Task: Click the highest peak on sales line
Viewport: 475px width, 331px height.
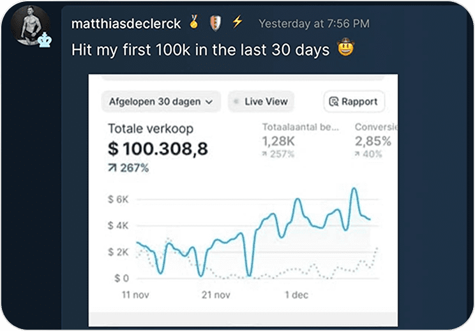Action: 354,189
